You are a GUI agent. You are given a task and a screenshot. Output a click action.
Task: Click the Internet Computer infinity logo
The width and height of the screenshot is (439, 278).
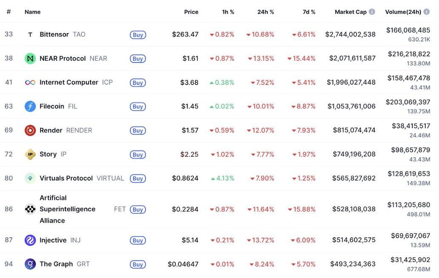(30, 82)
